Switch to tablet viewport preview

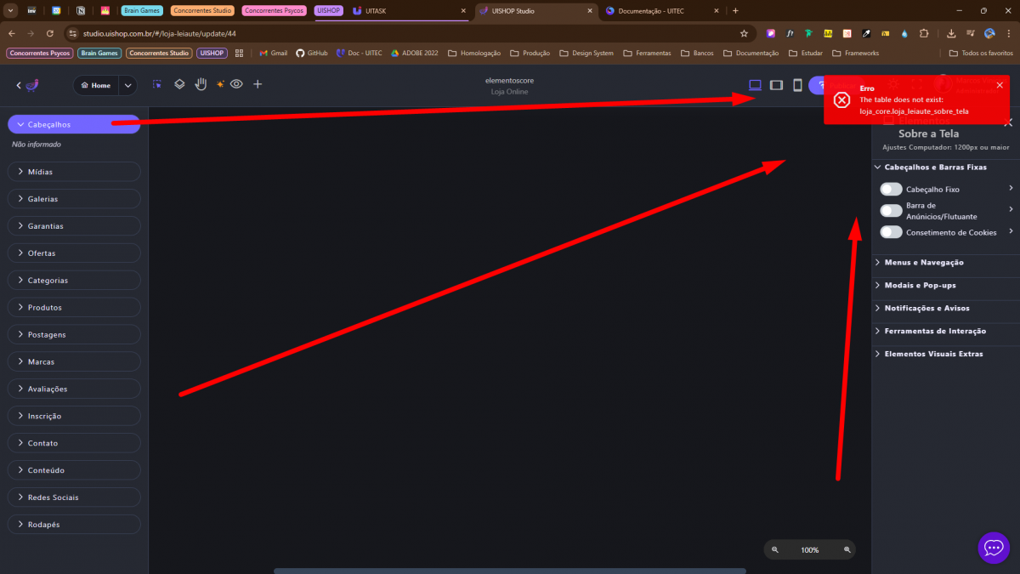click(776, 85)
